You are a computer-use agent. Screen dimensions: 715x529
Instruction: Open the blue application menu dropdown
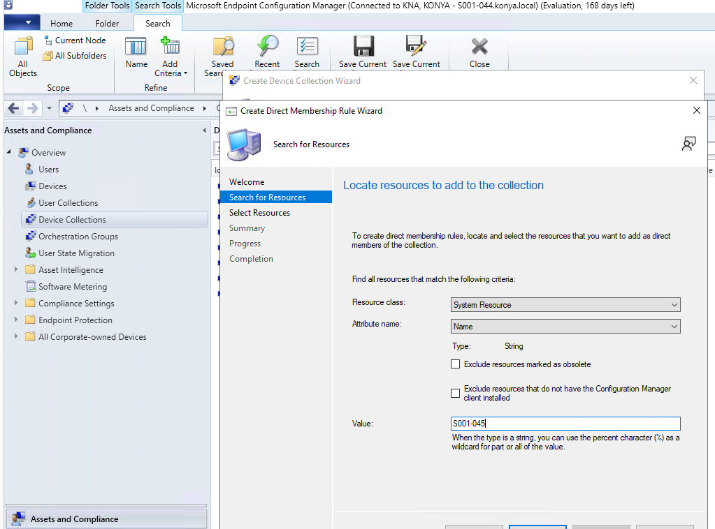[x=22, y=22]
